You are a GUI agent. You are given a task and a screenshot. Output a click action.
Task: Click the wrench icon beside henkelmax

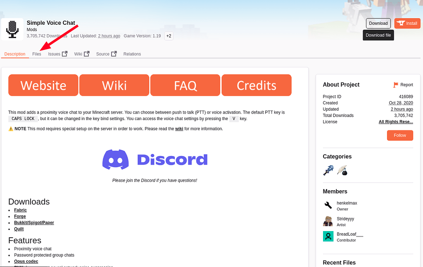328,205
